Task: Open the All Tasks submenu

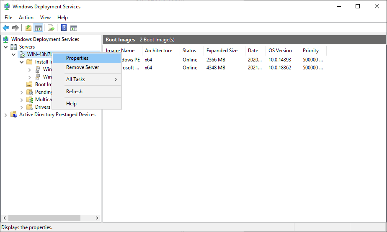Action: [87, 79]
